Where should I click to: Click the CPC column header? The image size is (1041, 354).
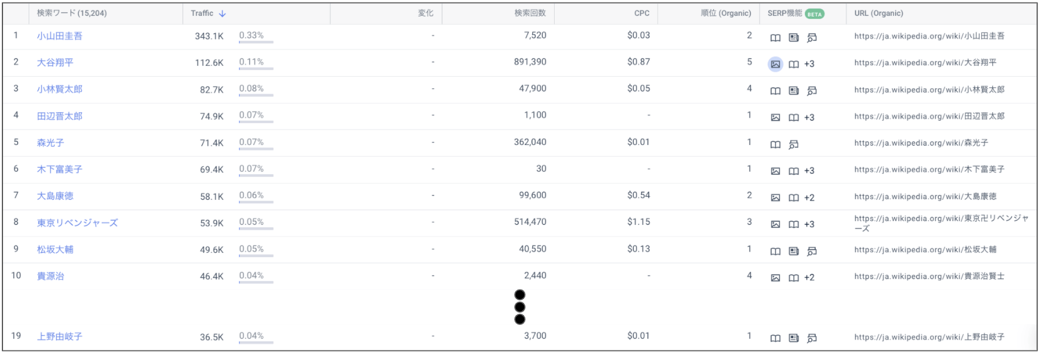641,13
